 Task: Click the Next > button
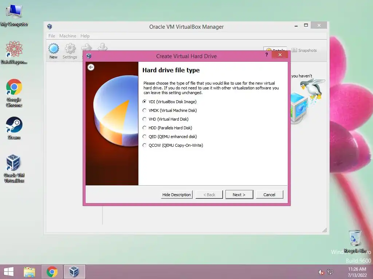[239, 195]
